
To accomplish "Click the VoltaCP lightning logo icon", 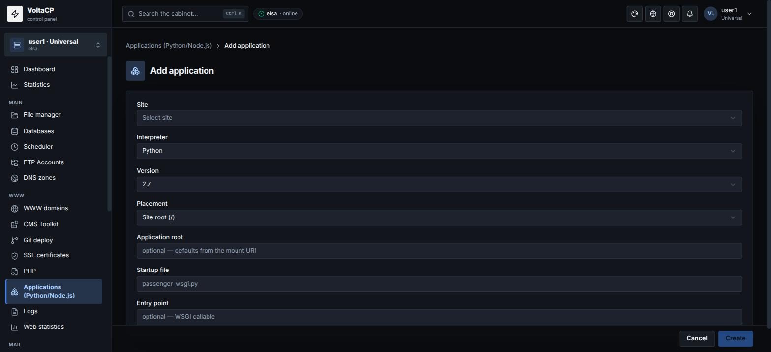I will pos(15,14).
